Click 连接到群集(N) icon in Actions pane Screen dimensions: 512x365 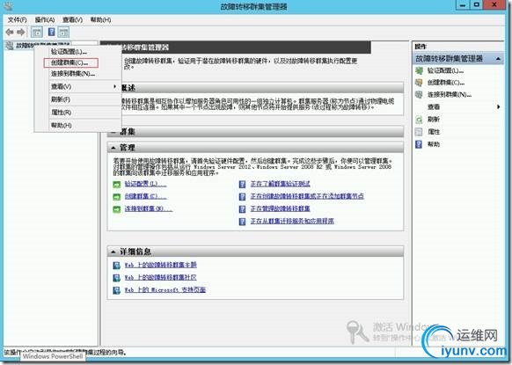(419, 95)
